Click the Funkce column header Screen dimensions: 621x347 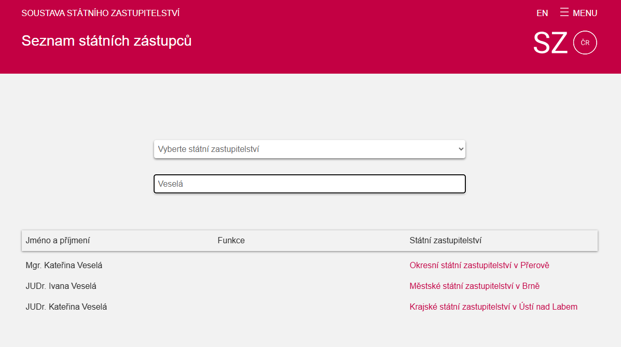pos(231,241)
